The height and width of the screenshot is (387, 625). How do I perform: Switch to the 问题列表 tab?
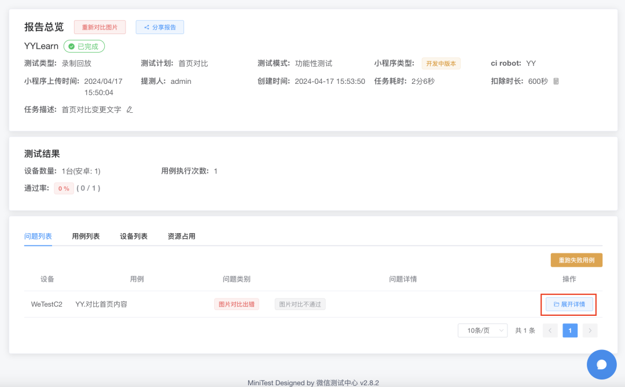(x=38, y=237)
